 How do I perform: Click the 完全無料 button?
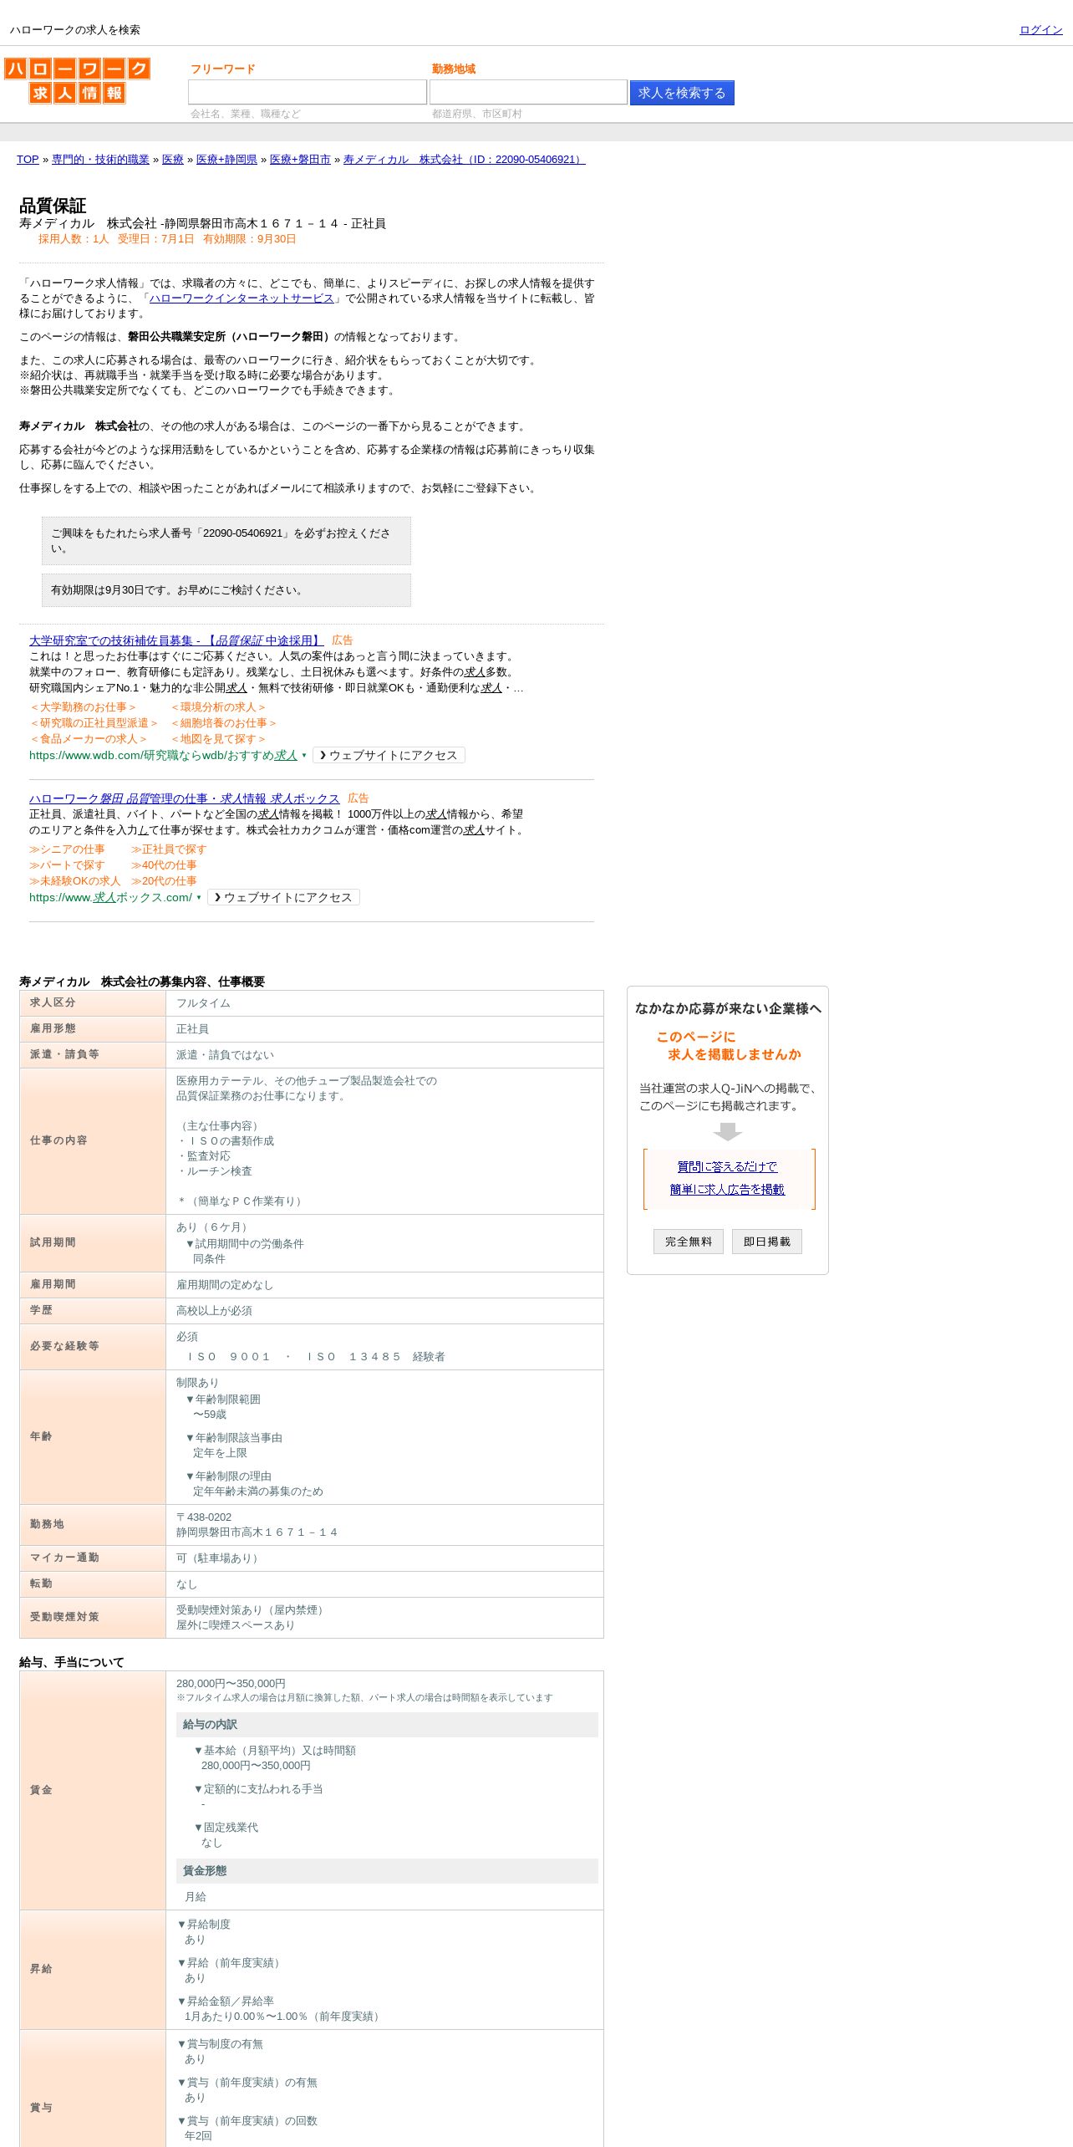(689, 1242)
